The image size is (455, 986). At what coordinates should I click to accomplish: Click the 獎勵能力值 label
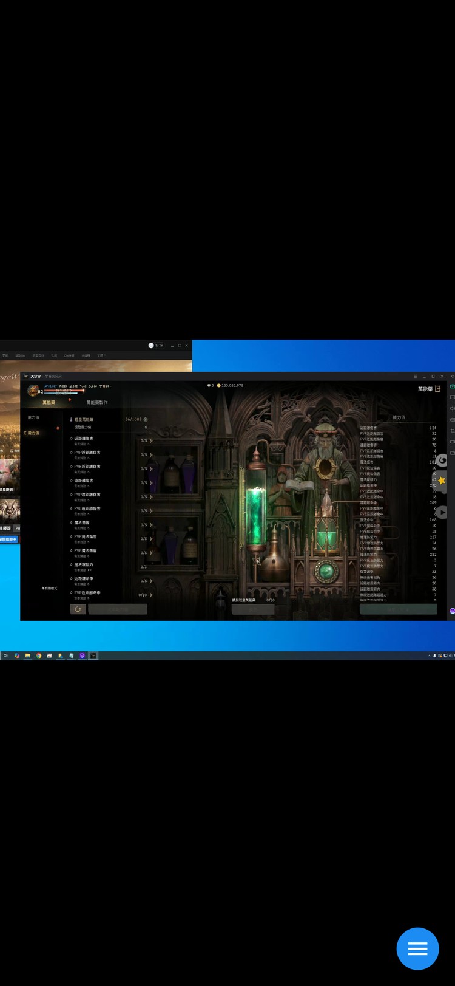83,427
